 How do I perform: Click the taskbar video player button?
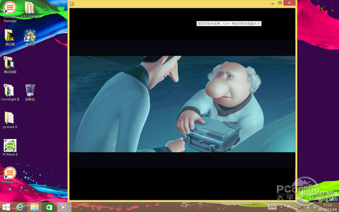coord(63,207)
